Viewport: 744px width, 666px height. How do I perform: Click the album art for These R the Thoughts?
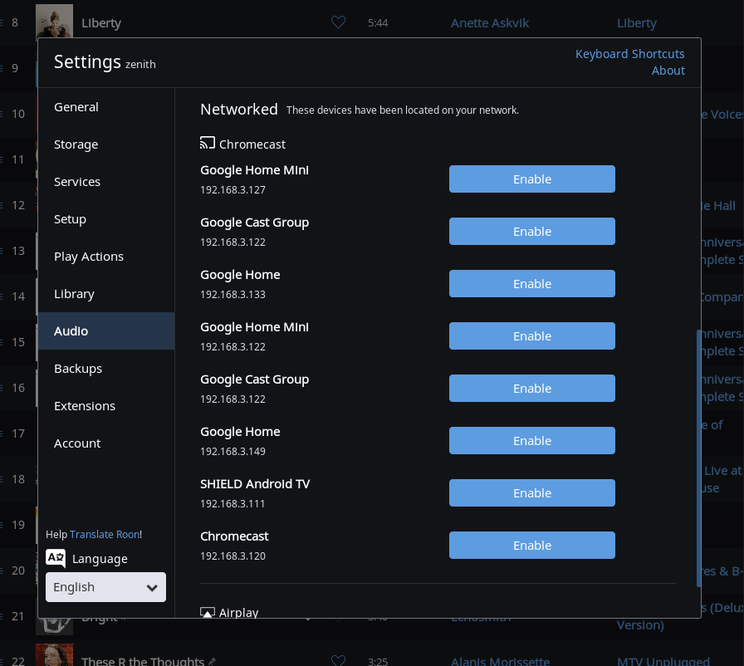54,655
